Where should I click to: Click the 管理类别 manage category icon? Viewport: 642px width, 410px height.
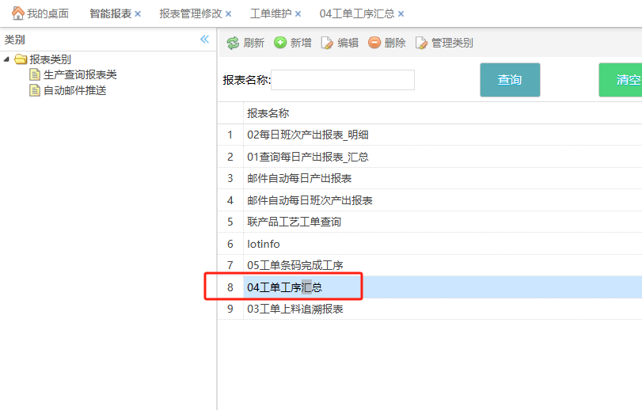tap(421, 43)
